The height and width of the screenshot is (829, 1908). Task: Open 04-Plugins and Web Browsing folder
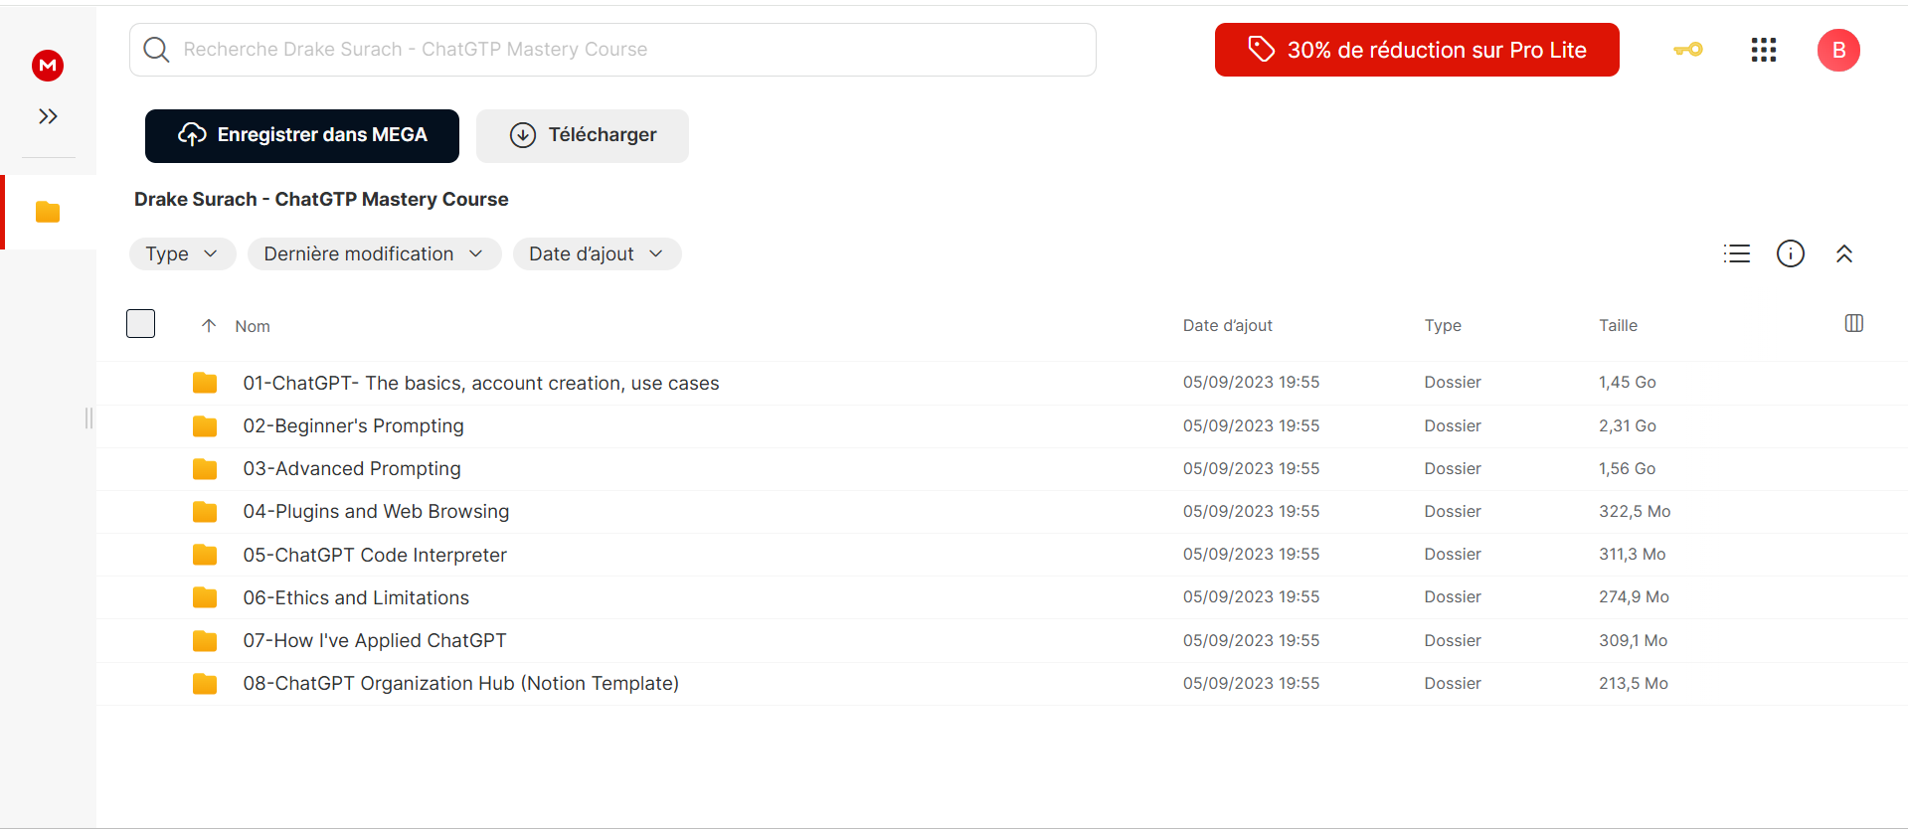coord(376,511)
